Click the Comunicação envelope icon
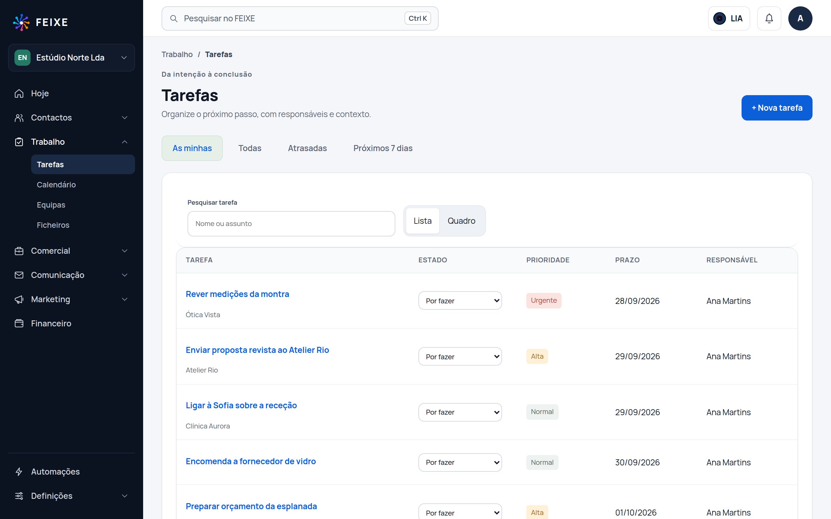 point(19,275)
